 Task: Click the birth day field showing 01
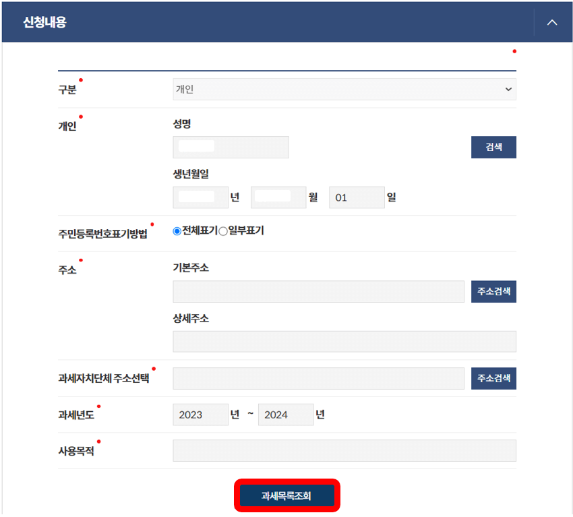(x=357, y=197)
